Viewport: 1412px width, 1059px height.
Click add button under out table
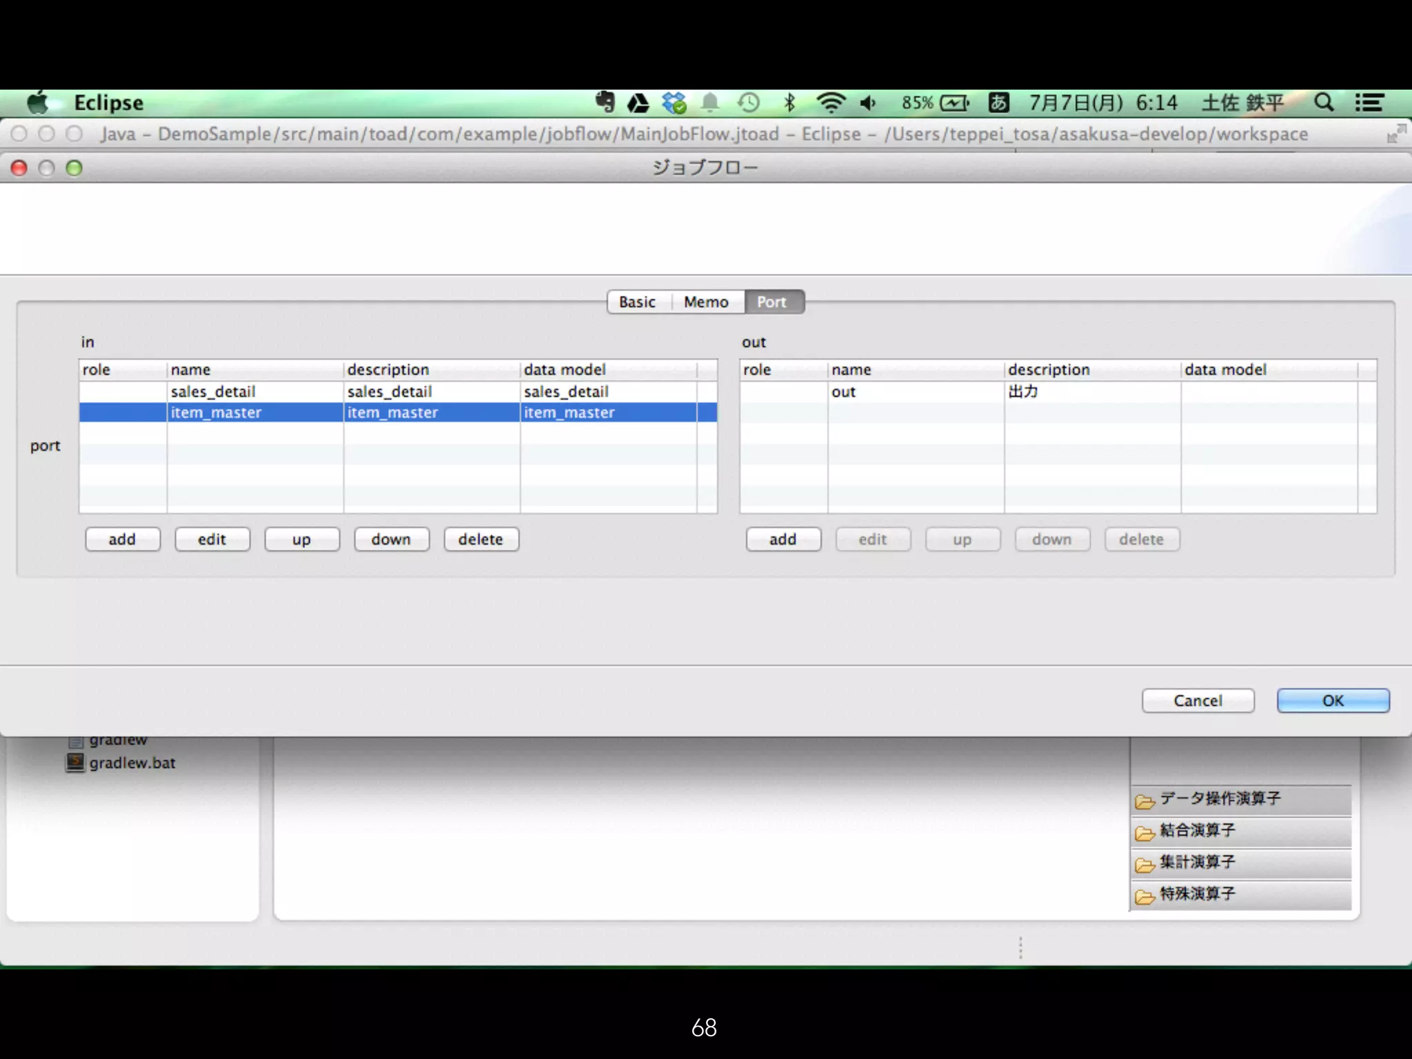(783, 539)
